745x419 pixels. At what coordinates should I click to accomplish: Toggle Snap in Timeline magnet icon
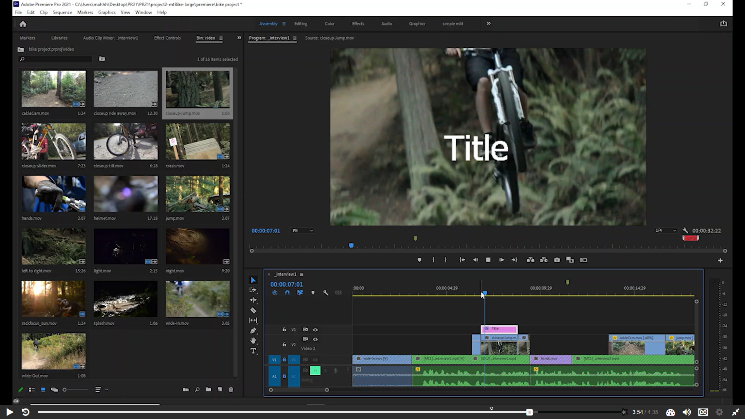(287, 293)
